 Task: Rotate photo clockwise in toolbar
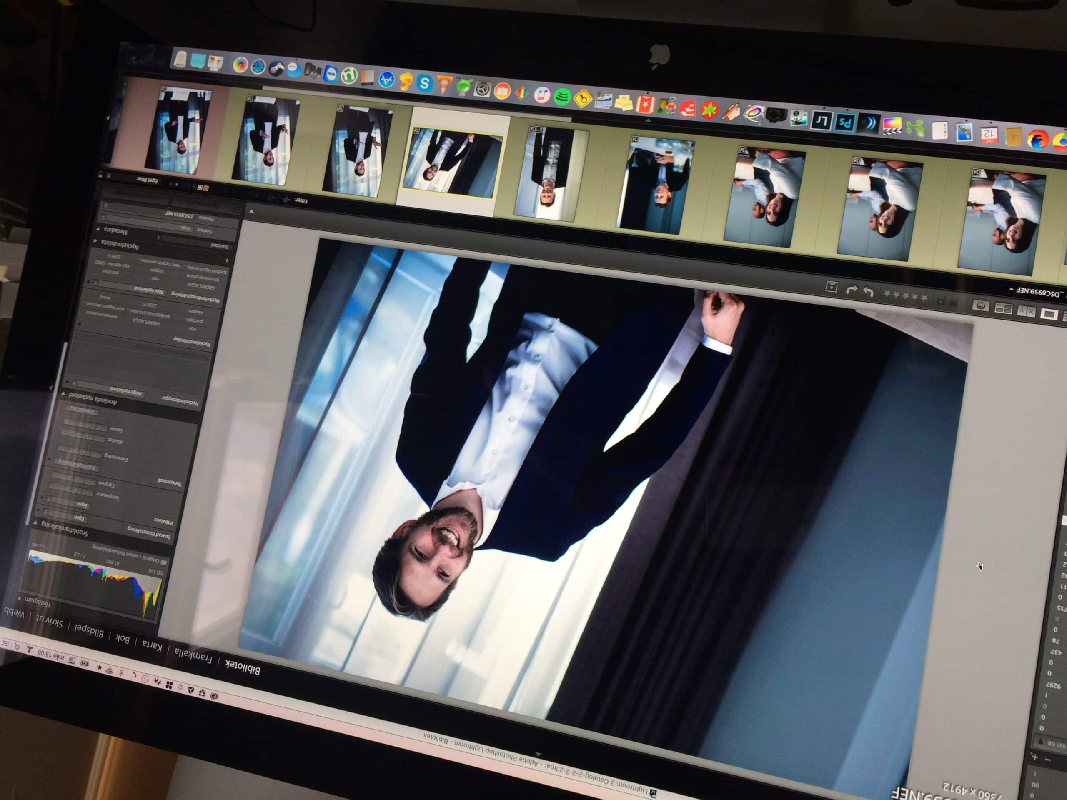coord(852,289)
